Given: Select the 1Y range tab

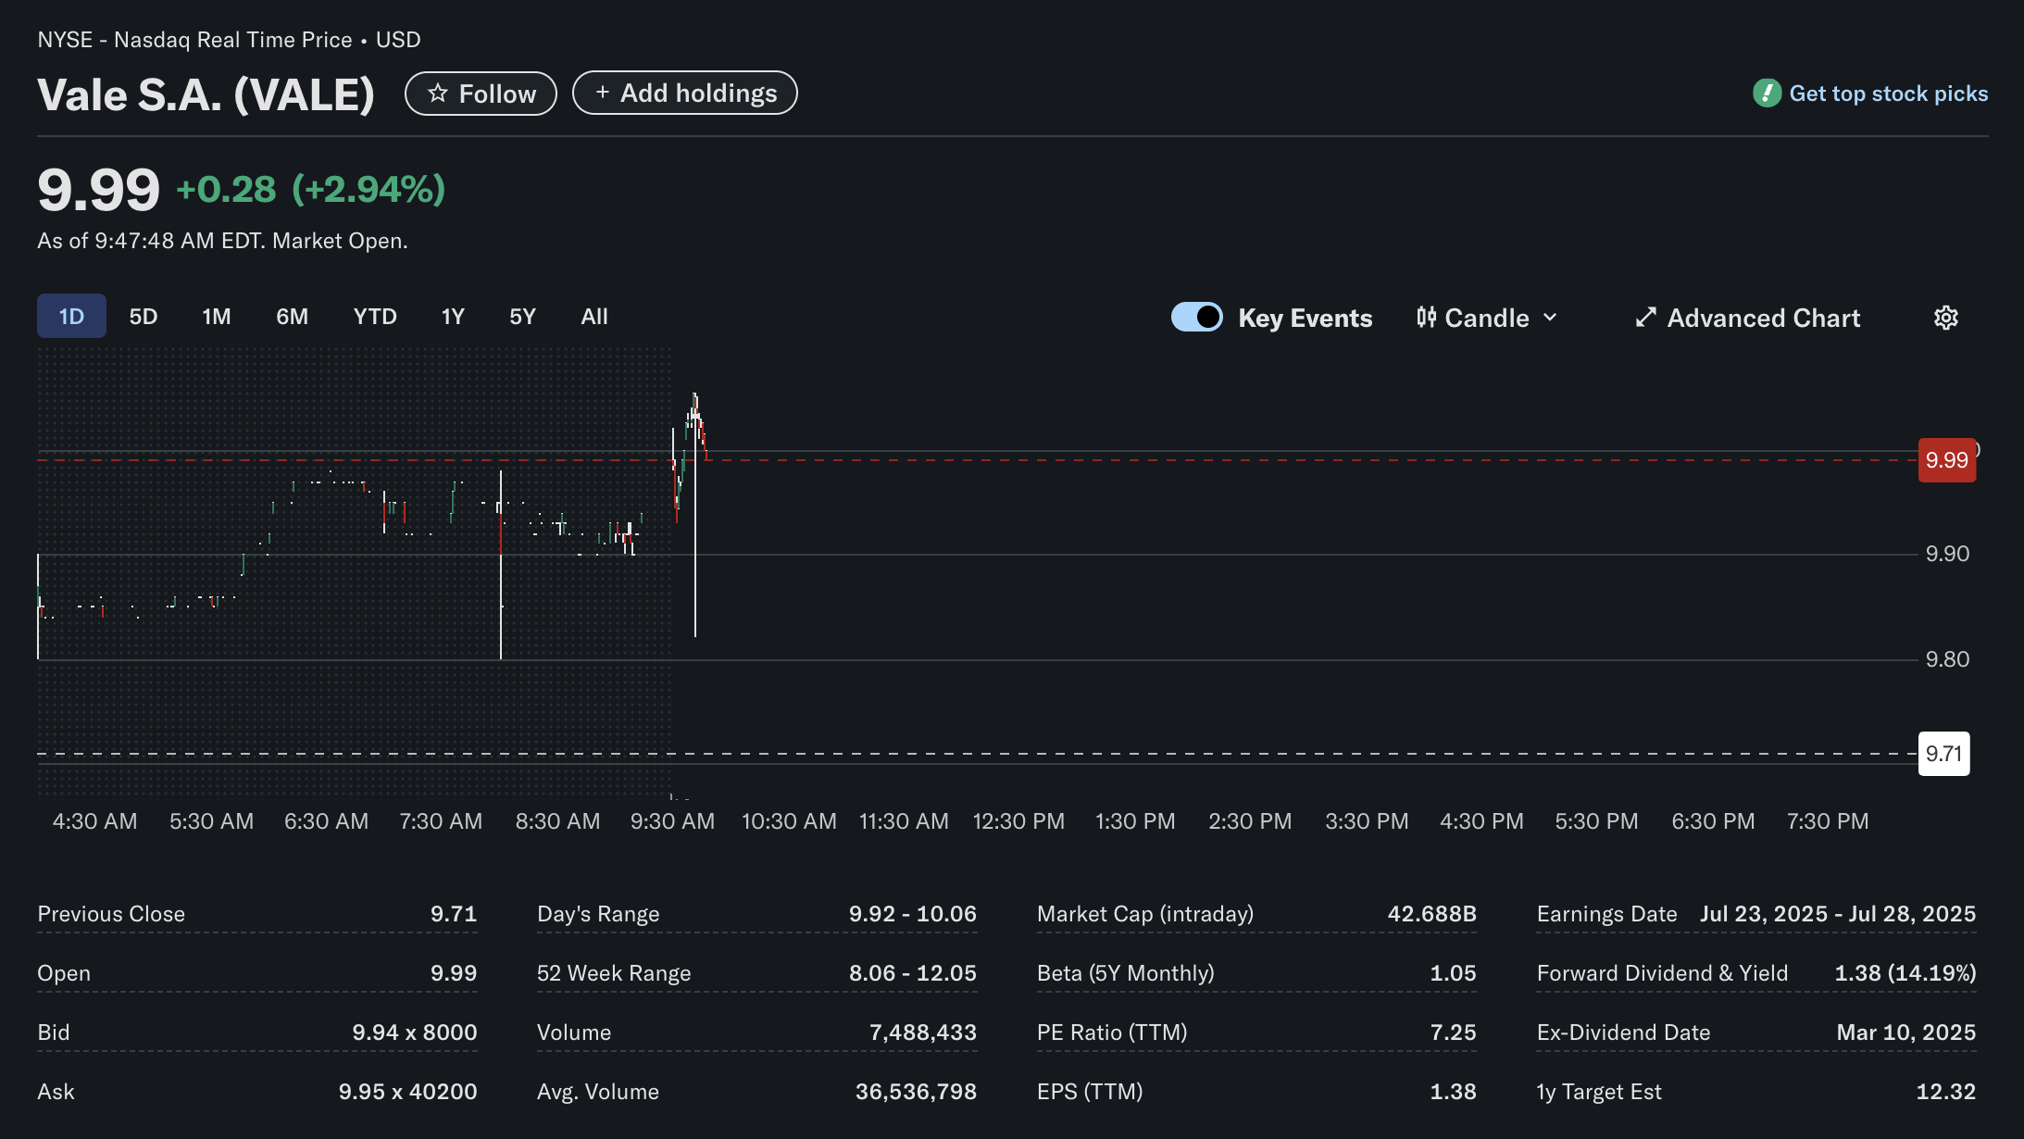Looking at the screenshot, I should [x=453, y=316].
